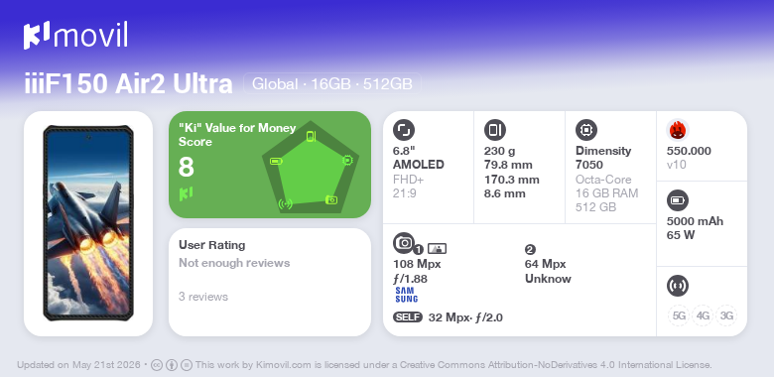Click the Samsung sensor logo
This screenshot has width=774, height=377.
point(406,295)
